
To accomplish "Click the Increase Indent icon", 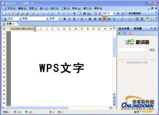I will 142,19.
